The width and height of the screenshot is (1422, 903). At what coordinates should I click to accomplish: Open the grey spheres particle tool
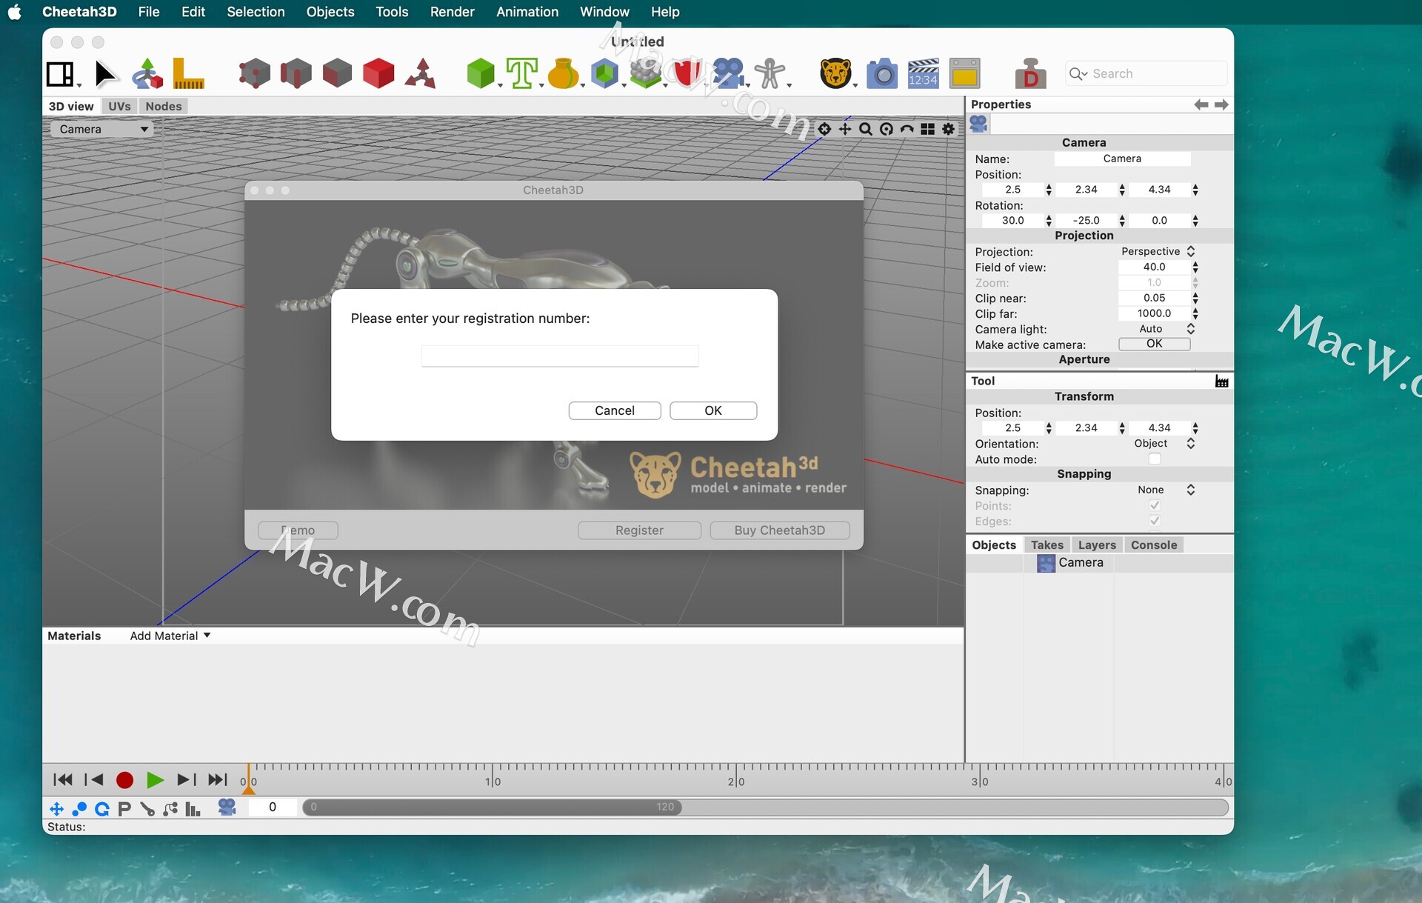(646, 74)
